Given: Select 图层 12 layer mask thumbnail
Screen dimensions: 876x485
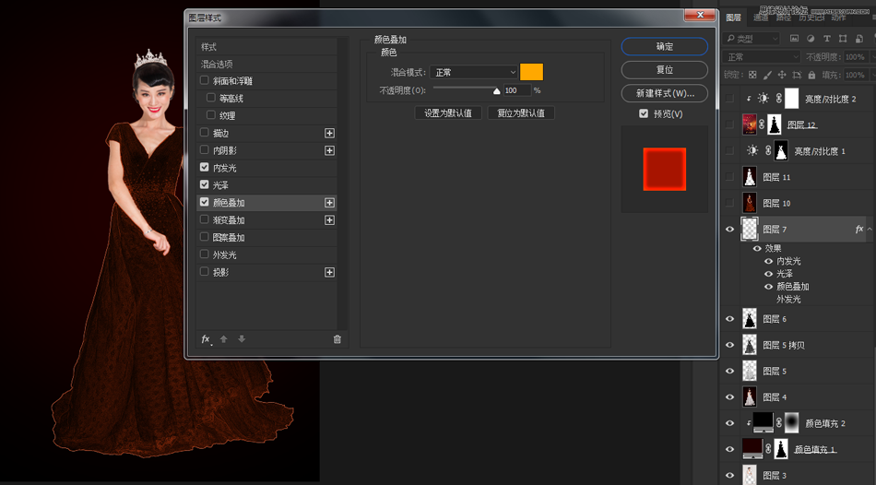Looking at the screenshot, I should point(774,124).
